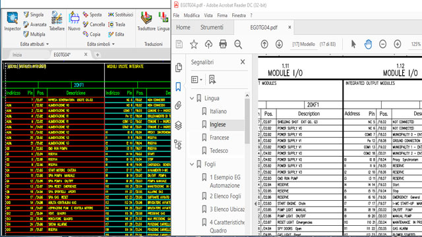The image size is (422, 237).
Task: Switch to the Home tab in Acrobat
Action: [x=183, y=28]
